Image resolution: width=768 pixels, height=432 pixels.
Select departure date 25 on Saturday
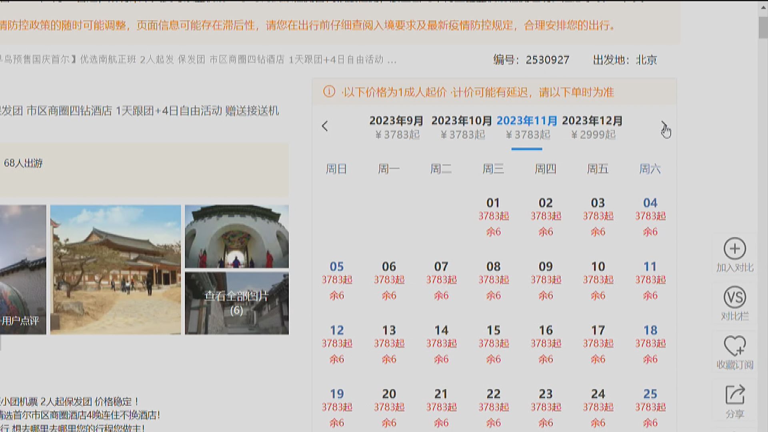point(650,407)
